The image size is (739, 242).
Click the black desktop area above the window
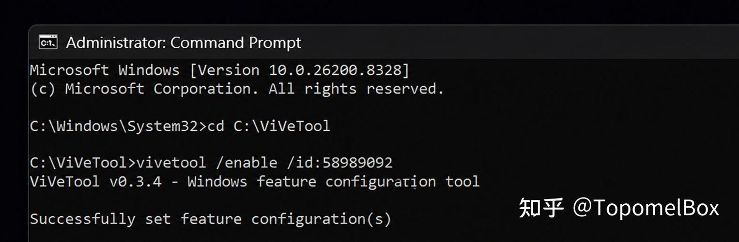pos(369,12)
